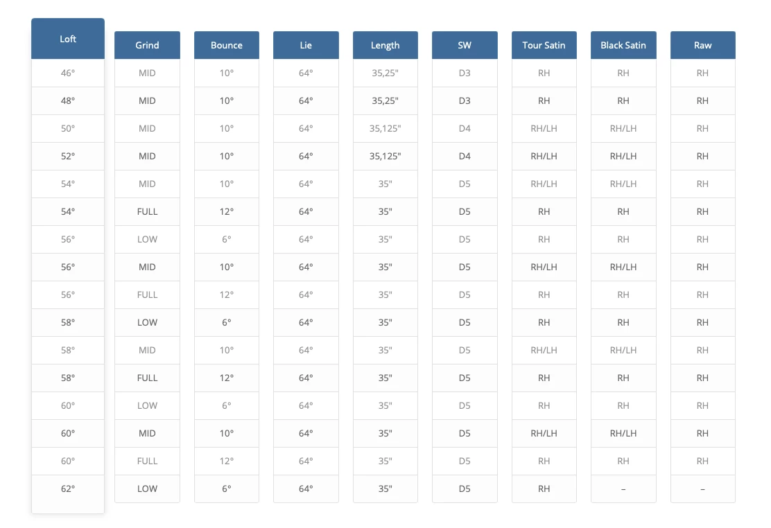The image size is (771, 528).
Task: Click the Raw column header
Action: click(x=702, y=45)
